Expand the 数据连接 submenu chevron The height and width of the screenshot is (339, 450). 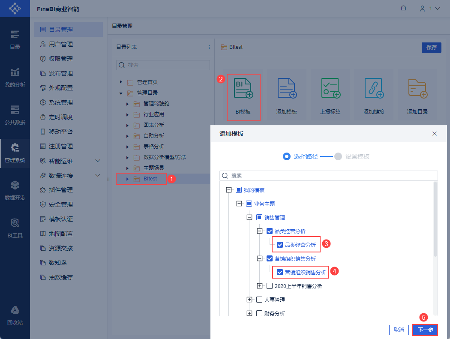[98, 175]
